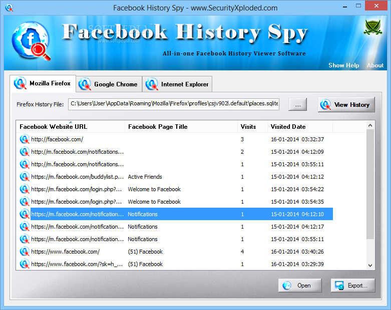
Task: Select the http://facebook.com/ URL
Action: coord(57,139)
